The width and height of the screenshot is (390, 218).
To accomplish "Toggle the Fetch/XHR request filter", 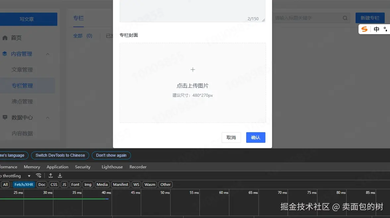I will (24, 185).
